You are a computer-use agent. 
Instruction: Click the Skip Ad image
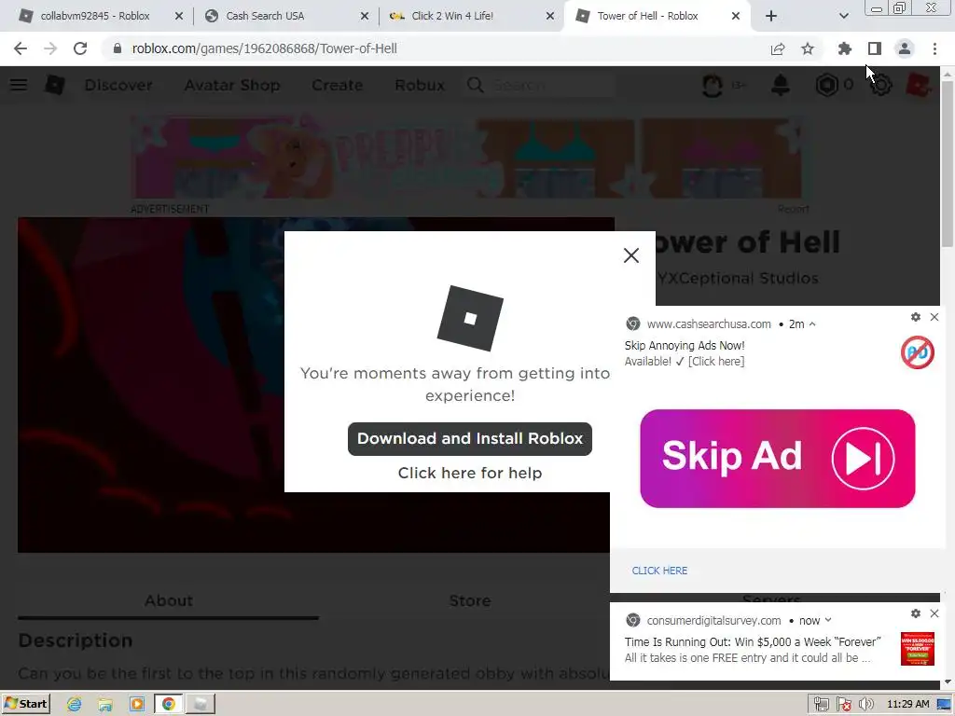[x=777, y=459]
